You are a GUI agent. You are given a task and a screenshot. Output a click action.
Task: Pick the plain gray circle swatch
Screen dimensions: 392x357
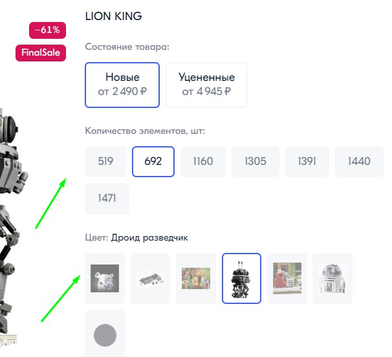click(105, 336)
